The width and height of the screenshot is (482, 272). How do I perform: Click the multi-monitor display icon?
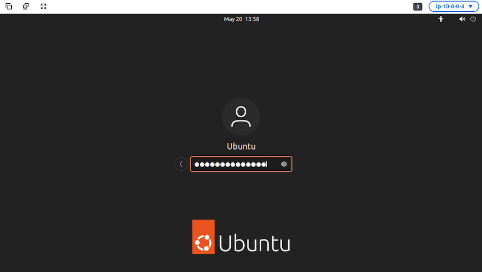(x=26, y=6)
